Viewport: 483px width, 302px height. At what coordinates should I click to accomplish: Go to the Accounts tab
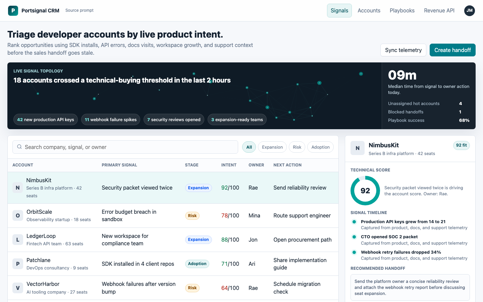(x=369, y=10)
